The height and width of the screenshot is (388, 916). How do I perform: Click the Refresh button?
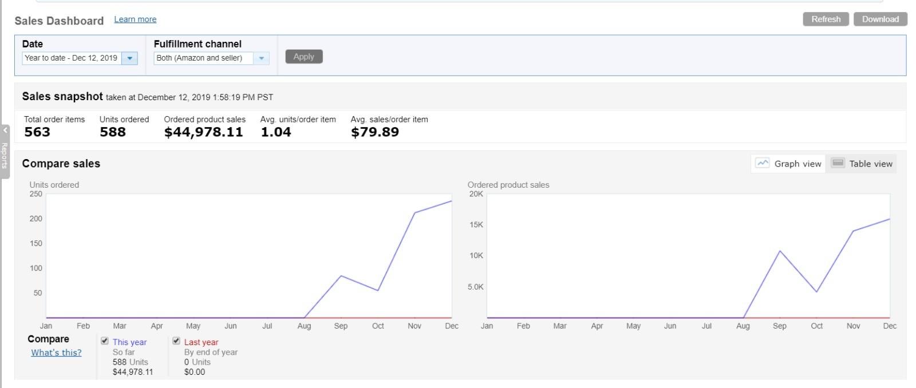826,19
